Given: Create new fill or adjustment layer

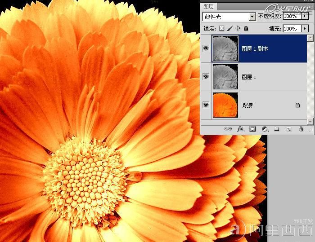Looking at the screenshot, I should [x=265, y=129].
